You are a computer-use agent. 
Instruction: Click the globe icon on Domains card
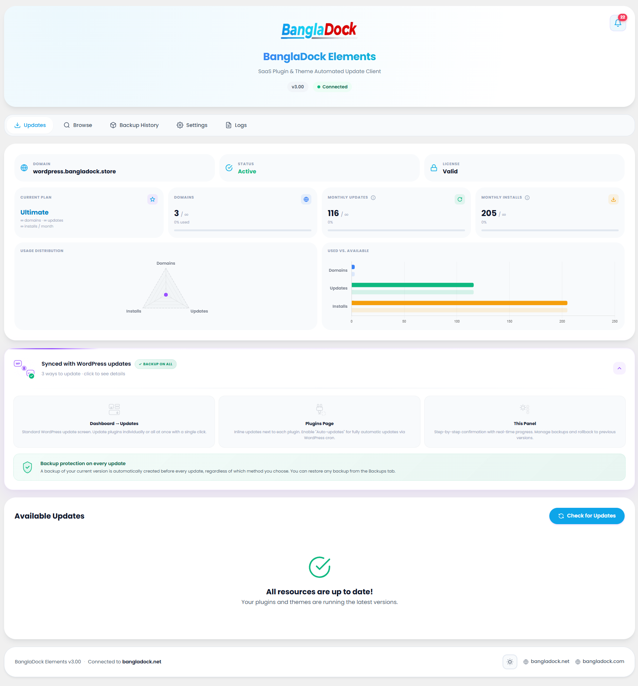pos(306,199)
